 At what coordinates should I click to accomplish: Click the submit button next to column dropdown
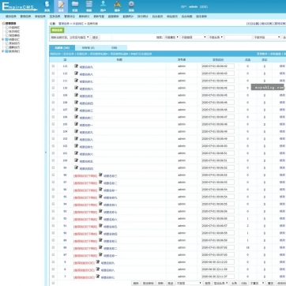coord(96,37)
